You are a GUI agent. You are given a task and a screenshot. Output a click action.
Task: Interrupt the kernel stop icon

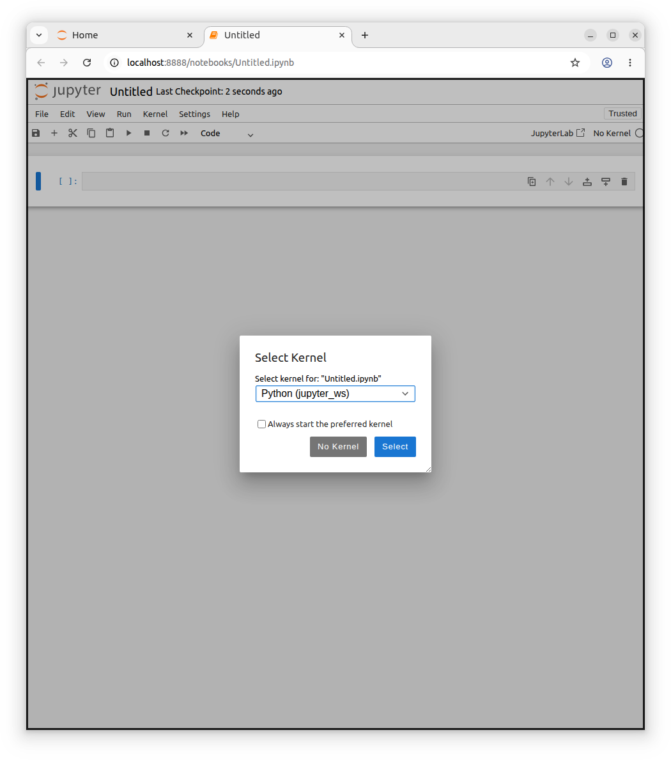pos(147,133)
